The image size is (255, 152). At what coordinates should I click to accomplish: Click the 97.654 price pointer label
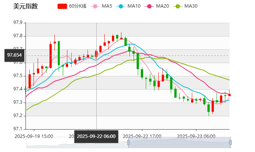pyautogui.click(x=14, y=55)
